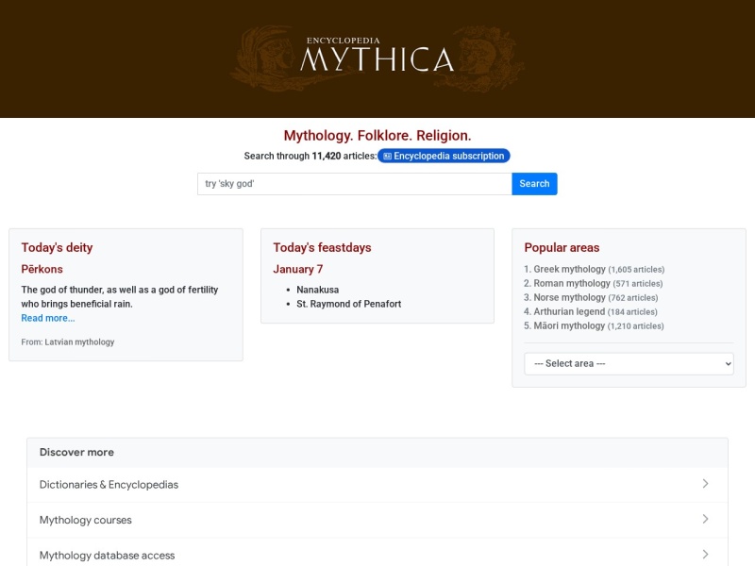Click chevron beside Dictionaries & Encyclopedias
The height and width of the screenshot is (566, 755).
coord(705,484)
